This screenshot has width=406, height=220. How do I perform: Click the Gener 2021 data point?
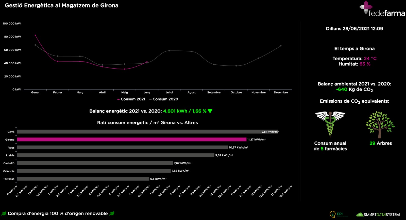(x=35, y=35)
